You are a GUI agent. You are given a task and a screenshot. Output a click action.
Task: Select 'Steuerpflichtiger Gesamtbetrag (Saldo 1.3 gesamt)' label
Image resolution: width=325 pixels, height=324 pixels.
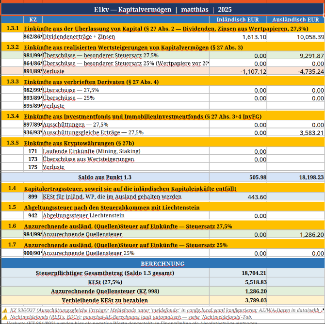point(105,273)
